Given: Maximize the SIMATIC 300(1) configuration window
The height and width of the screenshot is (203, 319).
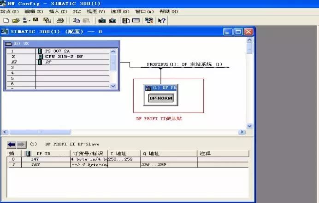Looking at the screenshot, I should click(238, 32).
